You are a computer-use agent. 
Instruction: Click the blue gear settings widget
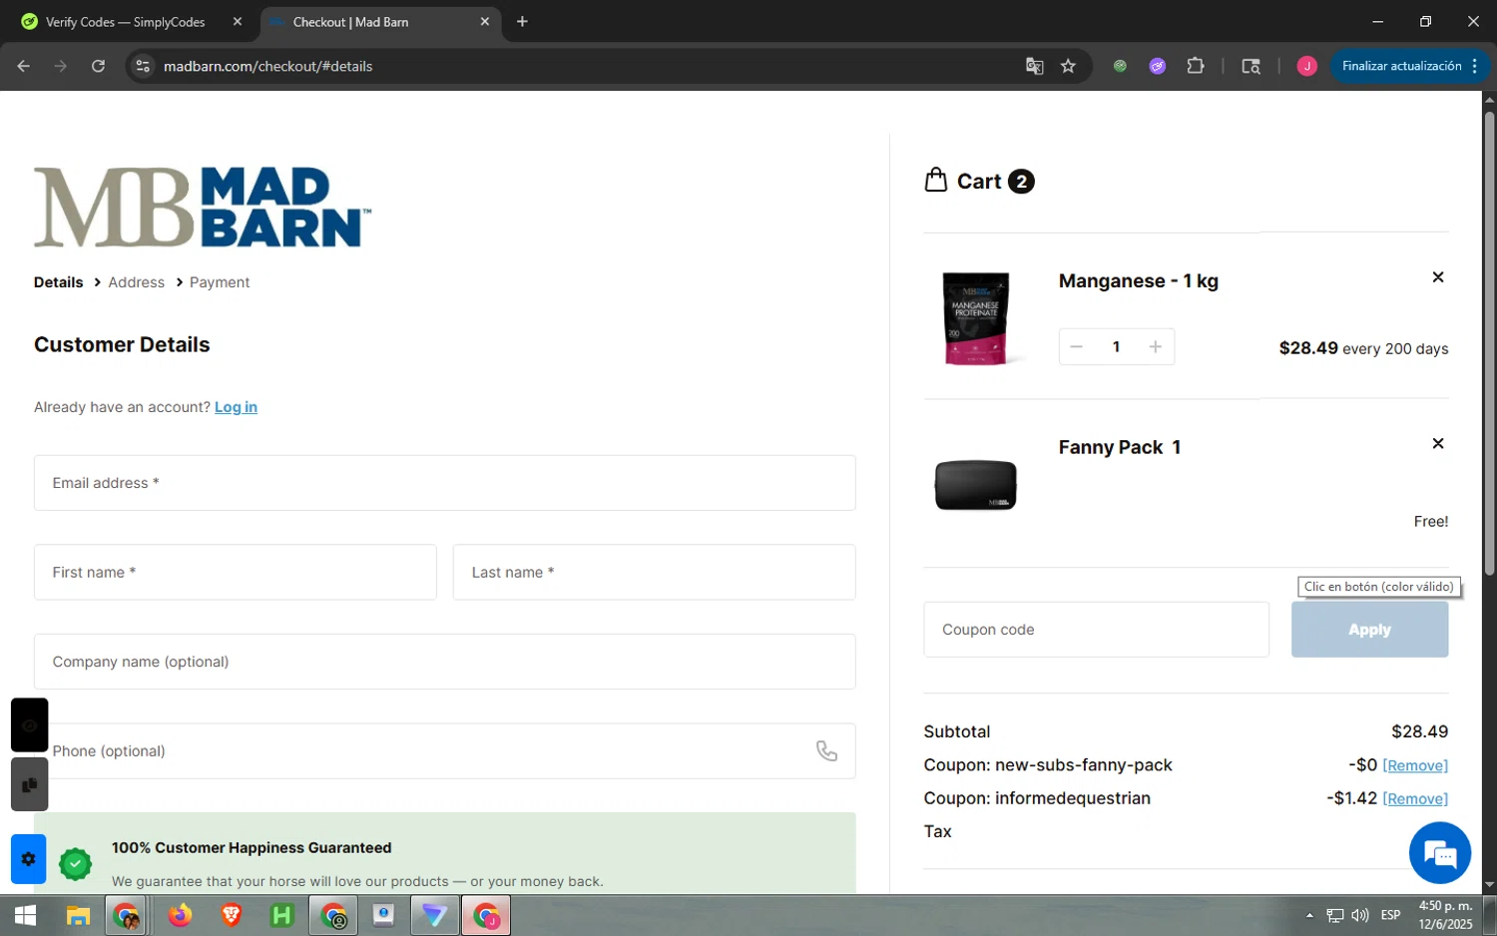tap(28, 859)
